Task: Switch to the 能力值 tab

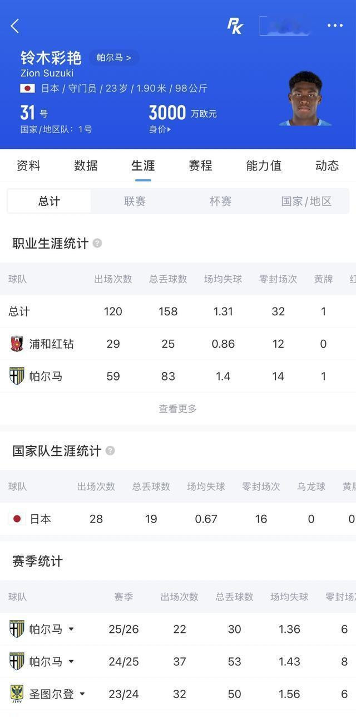Action: (x=264, y=165)
